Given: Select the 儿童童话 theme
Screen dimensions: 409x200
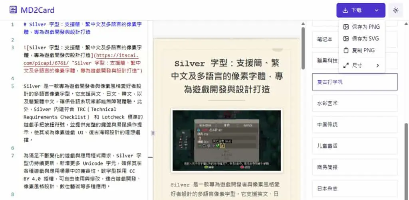Looking at the screenshot, I should [x=355, y=146].
